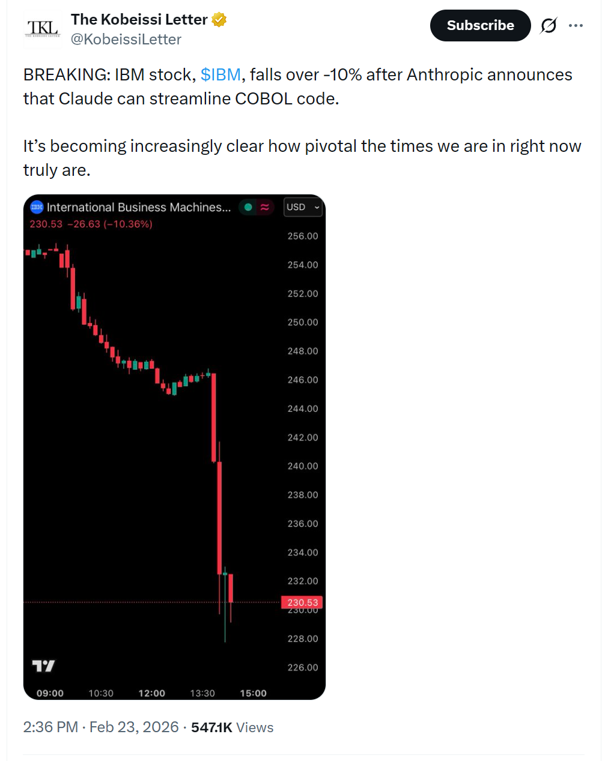Open the $IBM cashtag link
Viewport: 605px width, 761px height.
coord(220,74)
